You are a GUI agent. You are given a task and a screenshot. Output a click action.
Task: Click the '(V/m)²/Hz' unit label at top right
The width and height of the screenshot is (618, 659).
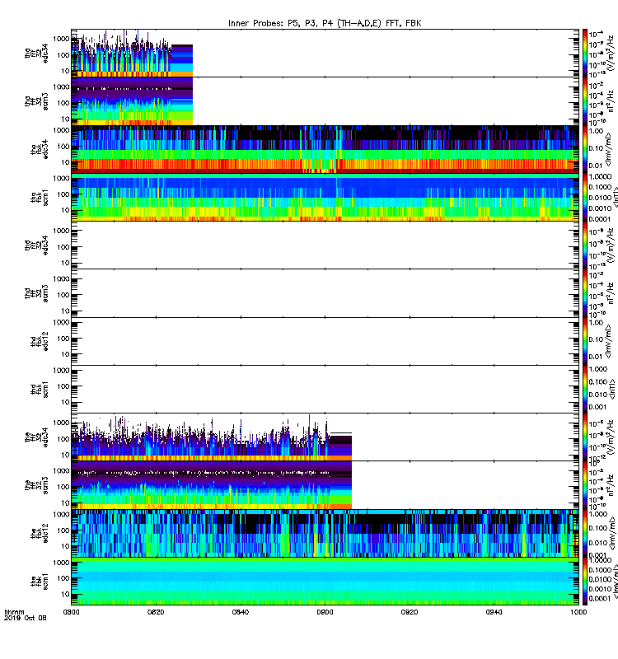point(610,52)
